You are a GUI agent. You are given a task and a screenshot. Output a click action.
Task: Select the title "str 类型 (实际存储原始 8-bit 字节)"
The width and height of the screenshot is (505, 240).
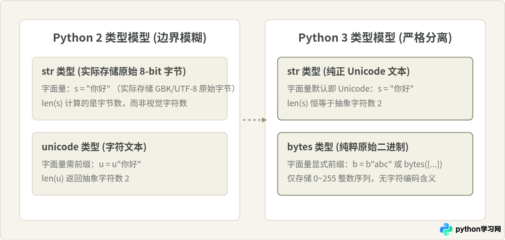click(114, 72)
